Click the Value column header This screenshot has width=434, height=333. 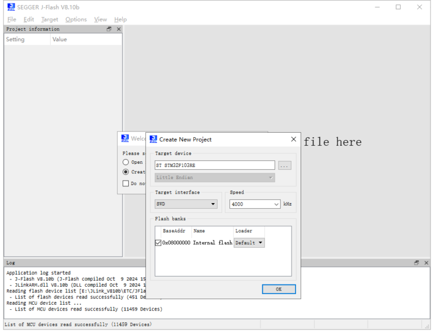59,40
